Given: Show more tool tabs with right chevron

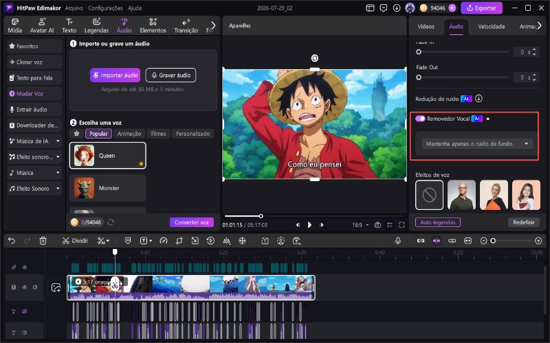Looking at the screenshot, I should 213,25.
